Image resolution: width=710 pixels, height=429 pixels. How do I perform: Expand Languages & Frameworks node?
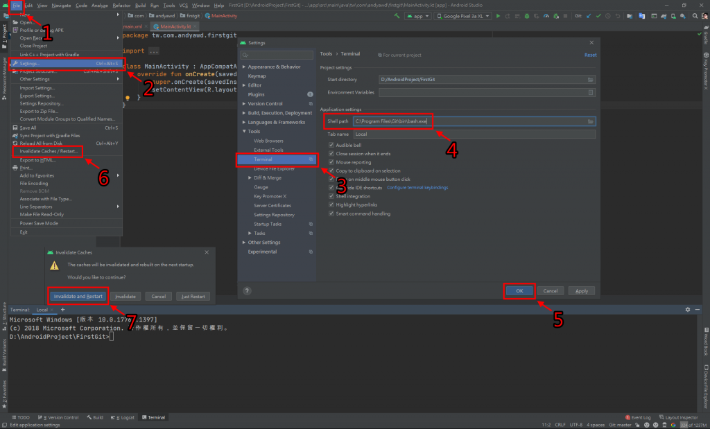tap(244, 122)
